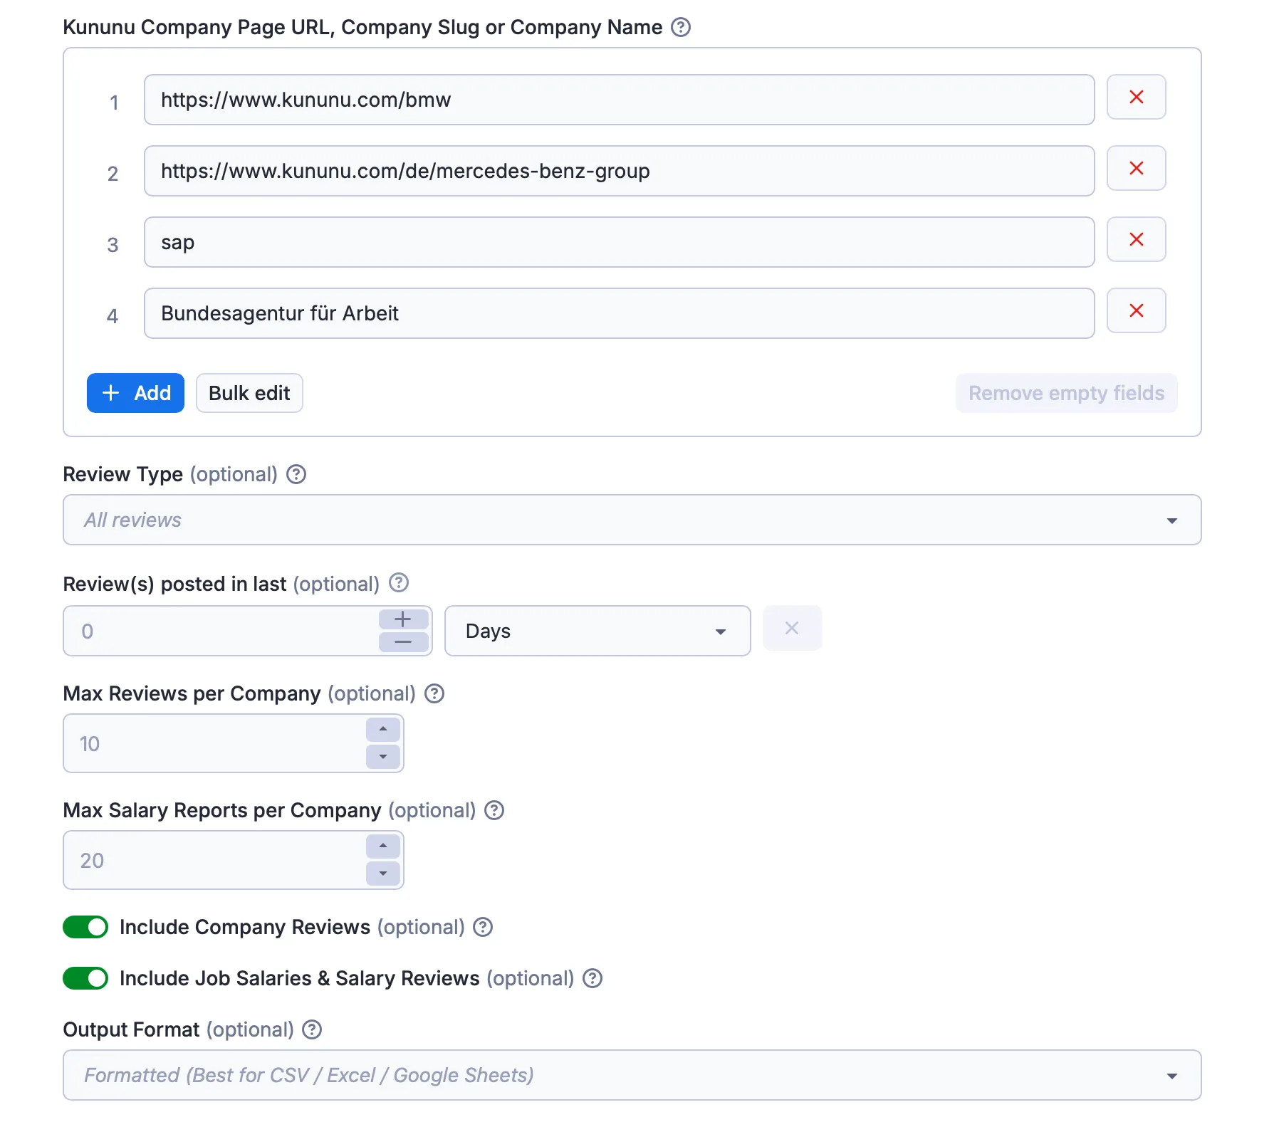The width and height of the screenshot is (1279, 1122).
Task: Open Output Format help icon
Action: [312, 1029]
